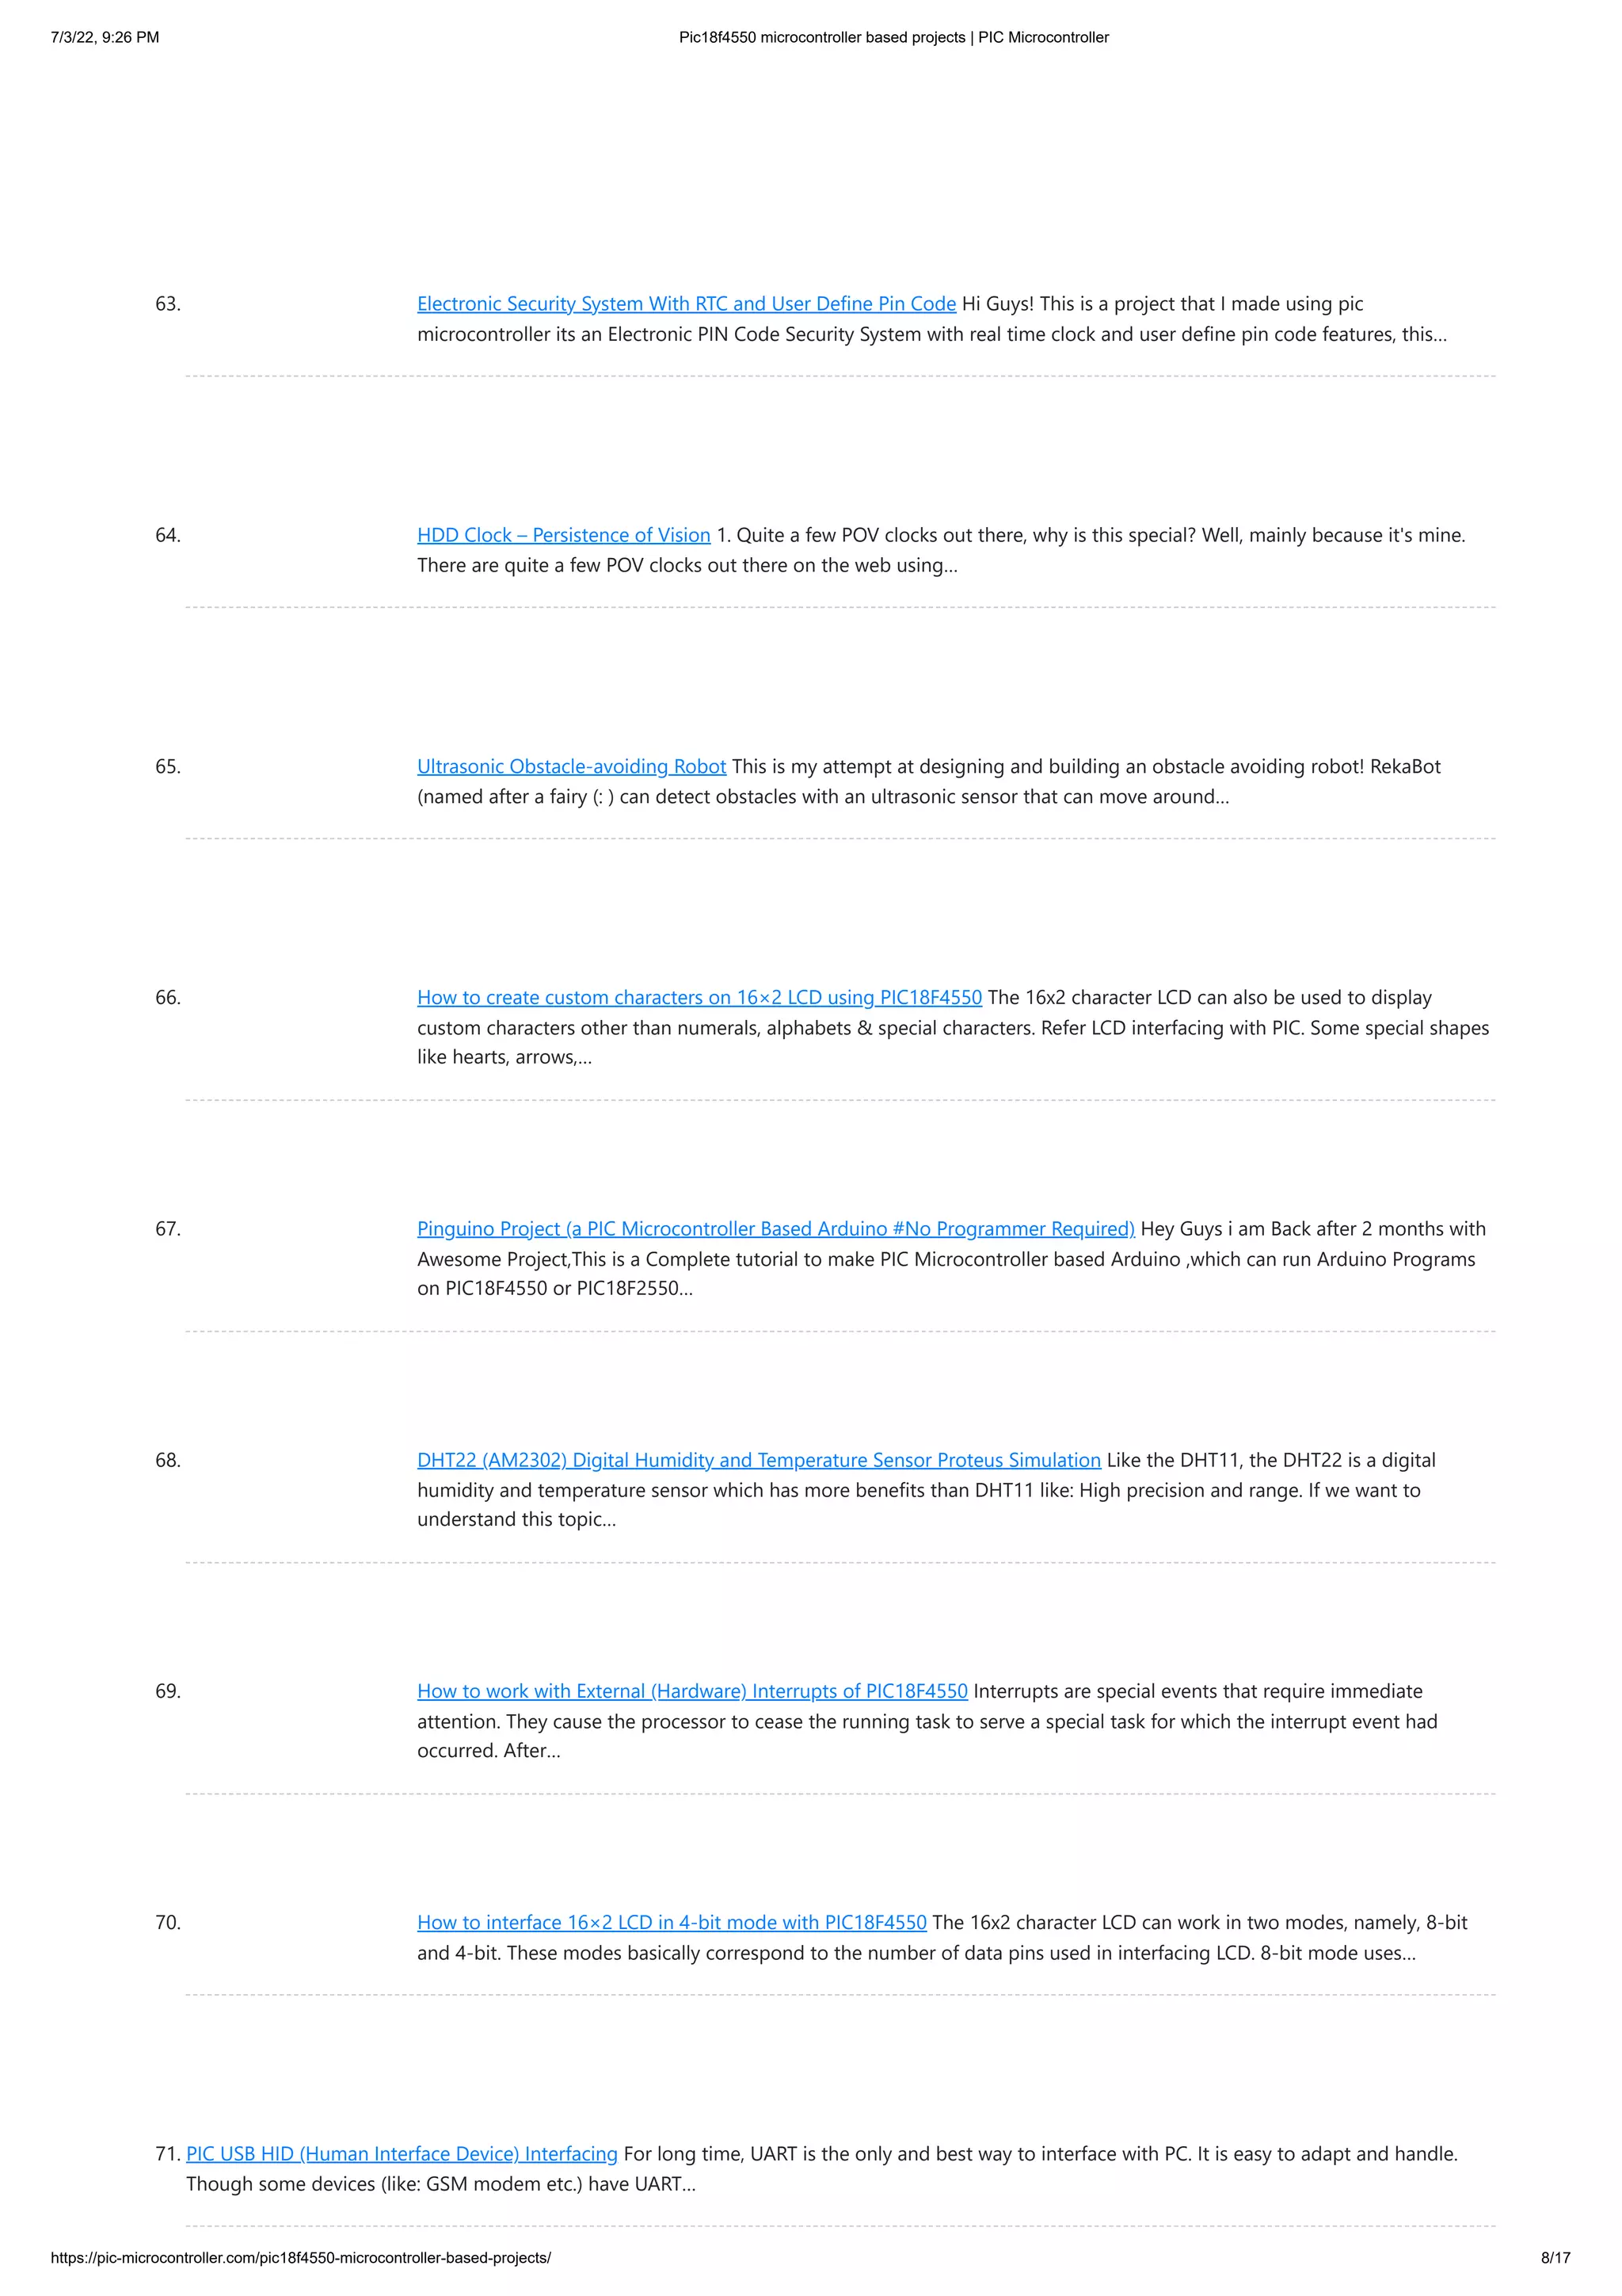Click the RekaBot description paragraph
The width and height of the screenshot is (1622, 2296).
[930, 782]
